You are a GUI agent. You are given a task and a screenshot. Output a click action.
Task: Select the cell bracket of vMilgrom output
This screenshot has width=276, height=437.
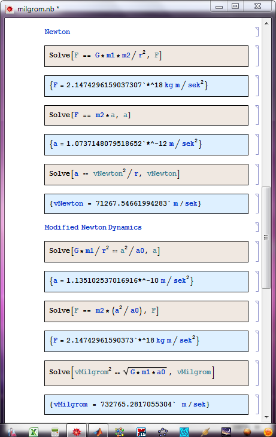257,404
